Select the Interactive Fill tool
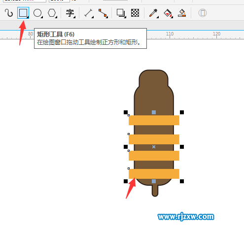This screenshot has height=234, width=244. point(168,13)
